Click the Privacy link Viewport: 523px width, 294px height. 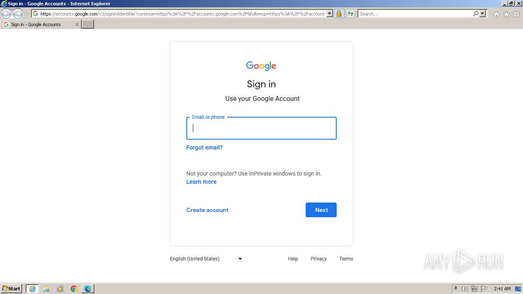pyautogui.click(x=318, y=259)
